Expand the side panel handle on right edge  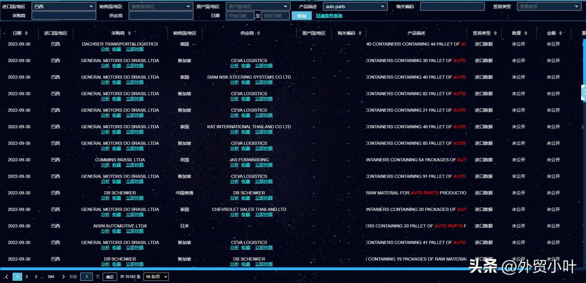[583, 92]
